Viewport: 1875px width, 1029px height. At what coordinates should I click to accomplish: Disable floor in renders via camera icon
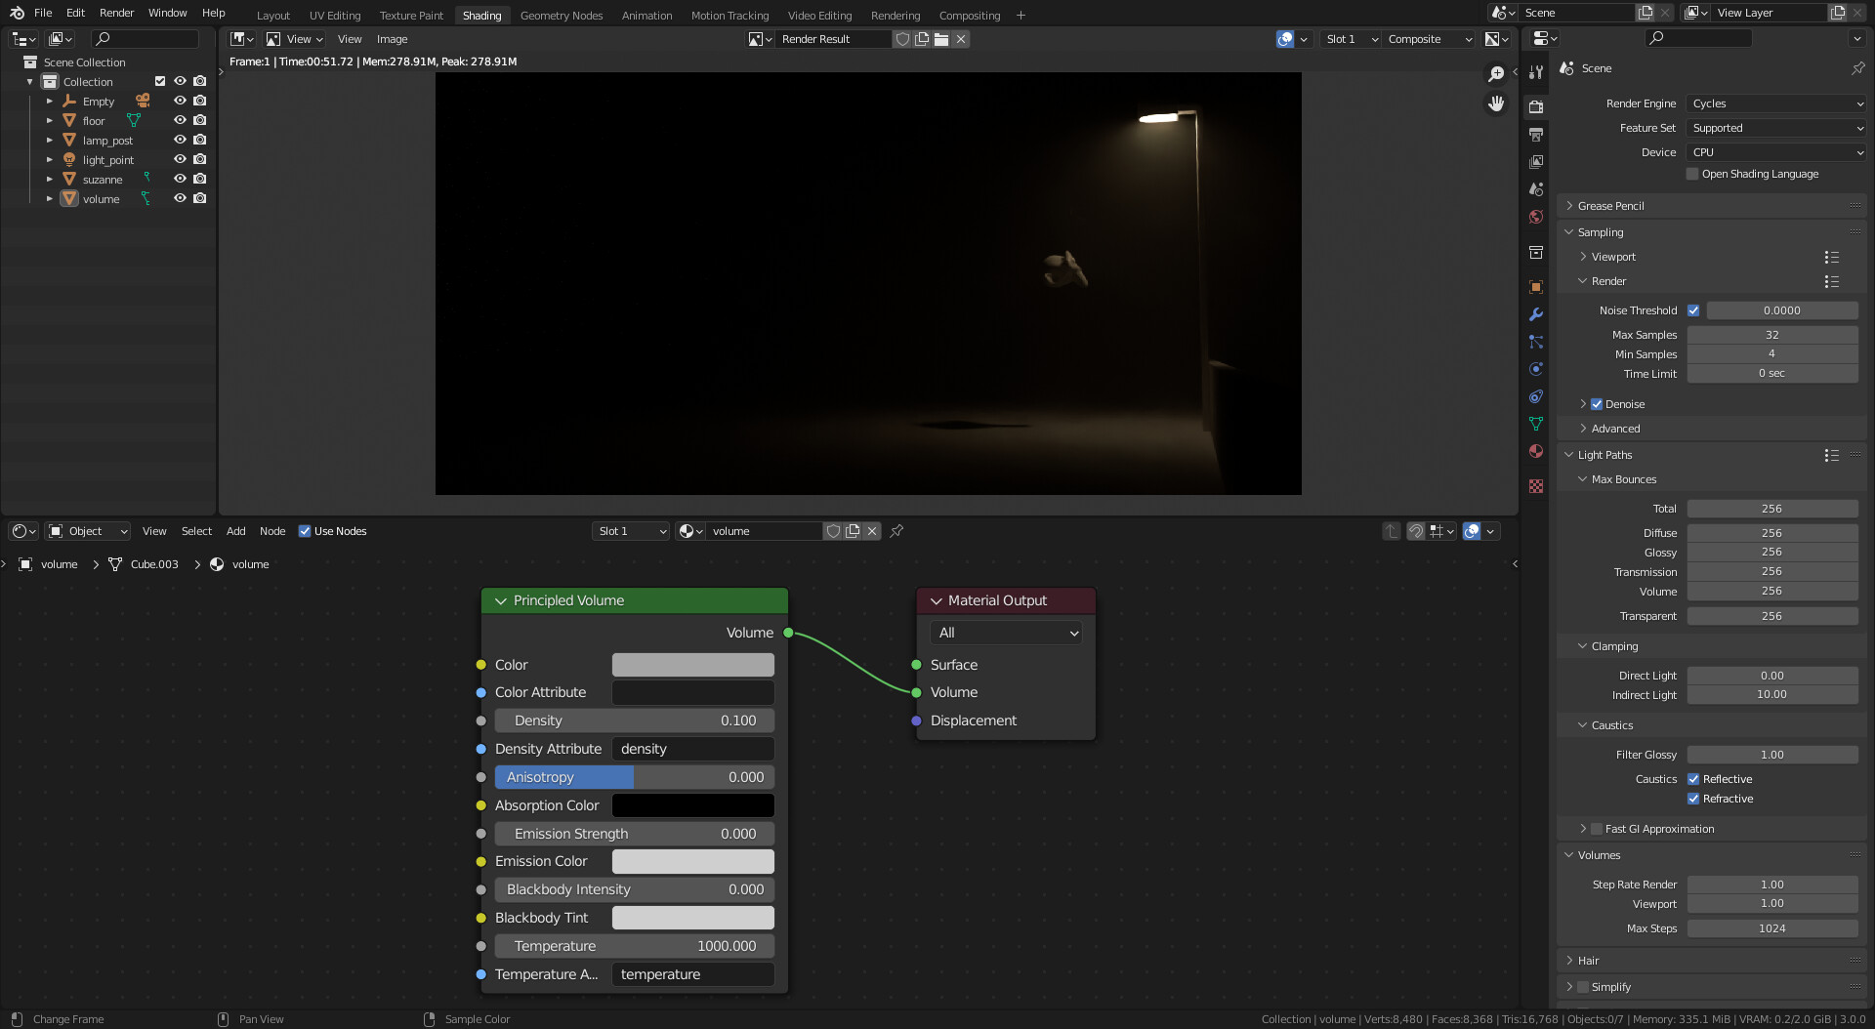(x=200, y=120)
